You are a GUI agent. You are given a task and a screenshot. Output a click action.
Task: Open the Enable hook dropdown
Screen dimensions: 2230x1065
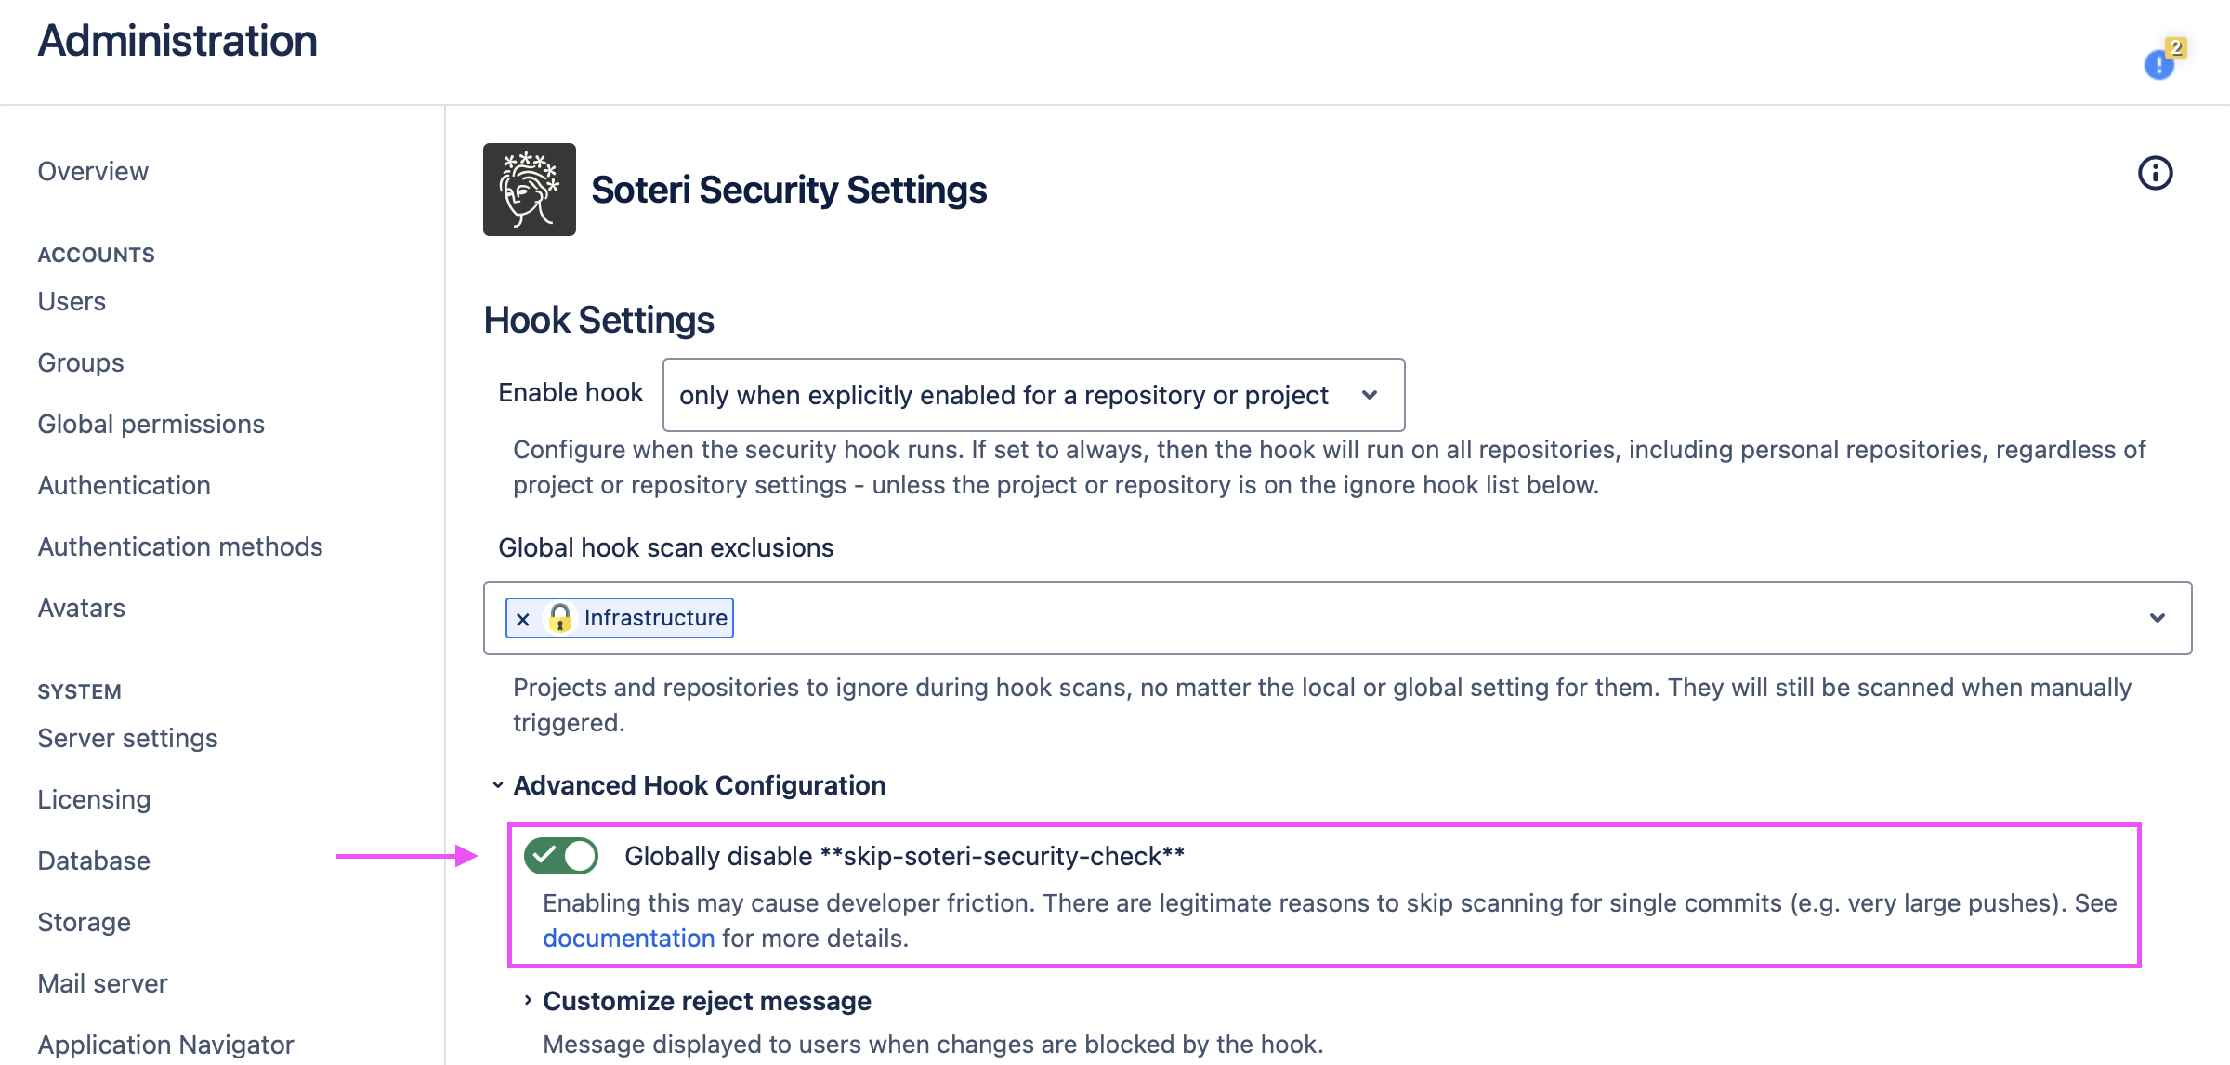[1033, 395]
